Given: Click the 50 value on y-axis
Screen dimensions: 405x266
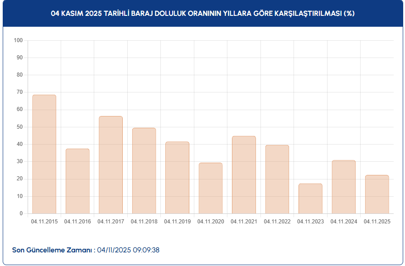Looking at the screenshot, I should click(x=19, y=127).
